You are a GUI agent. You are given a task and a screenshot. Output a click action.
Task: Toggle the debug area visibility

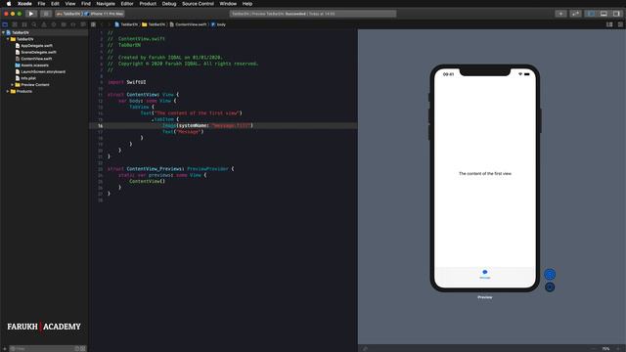pyautogui.click(x=604, y=14)
